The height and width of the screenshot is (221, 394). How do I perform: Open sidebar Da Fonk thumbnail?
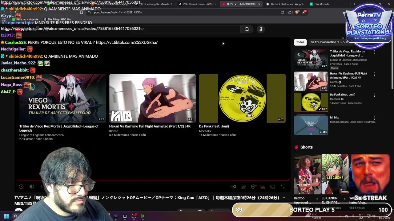pyautogui.click(x=311, y=102)
